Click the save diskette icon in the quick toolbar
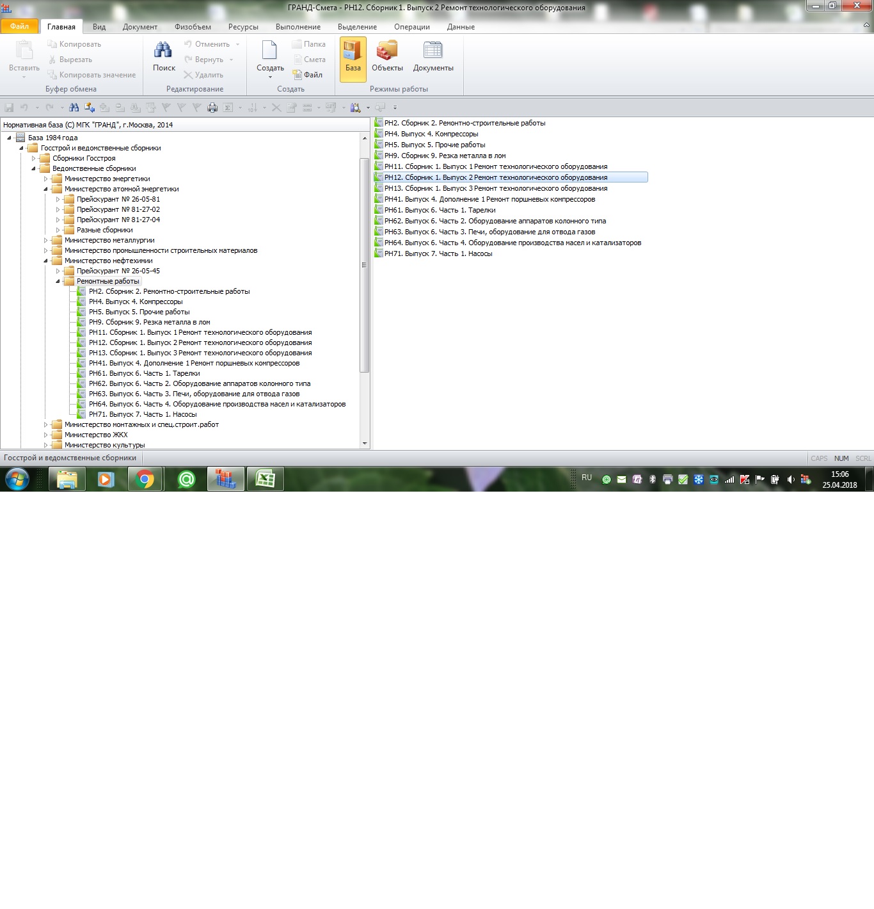This screenshot has height=909, width=874. coord(9,108)
